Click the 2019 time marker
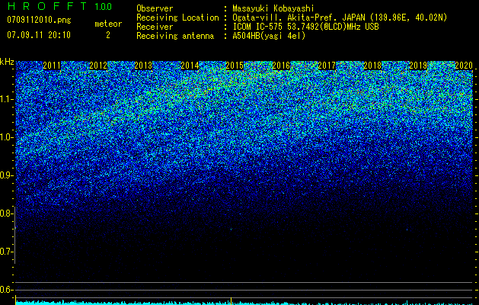The image size is (479, 305). click(418, 66)
